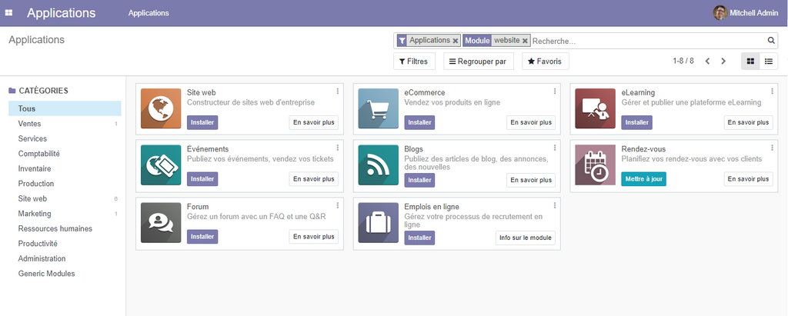Go to next page of results
This screenshot has width=788, height=316.
point(723,62)
